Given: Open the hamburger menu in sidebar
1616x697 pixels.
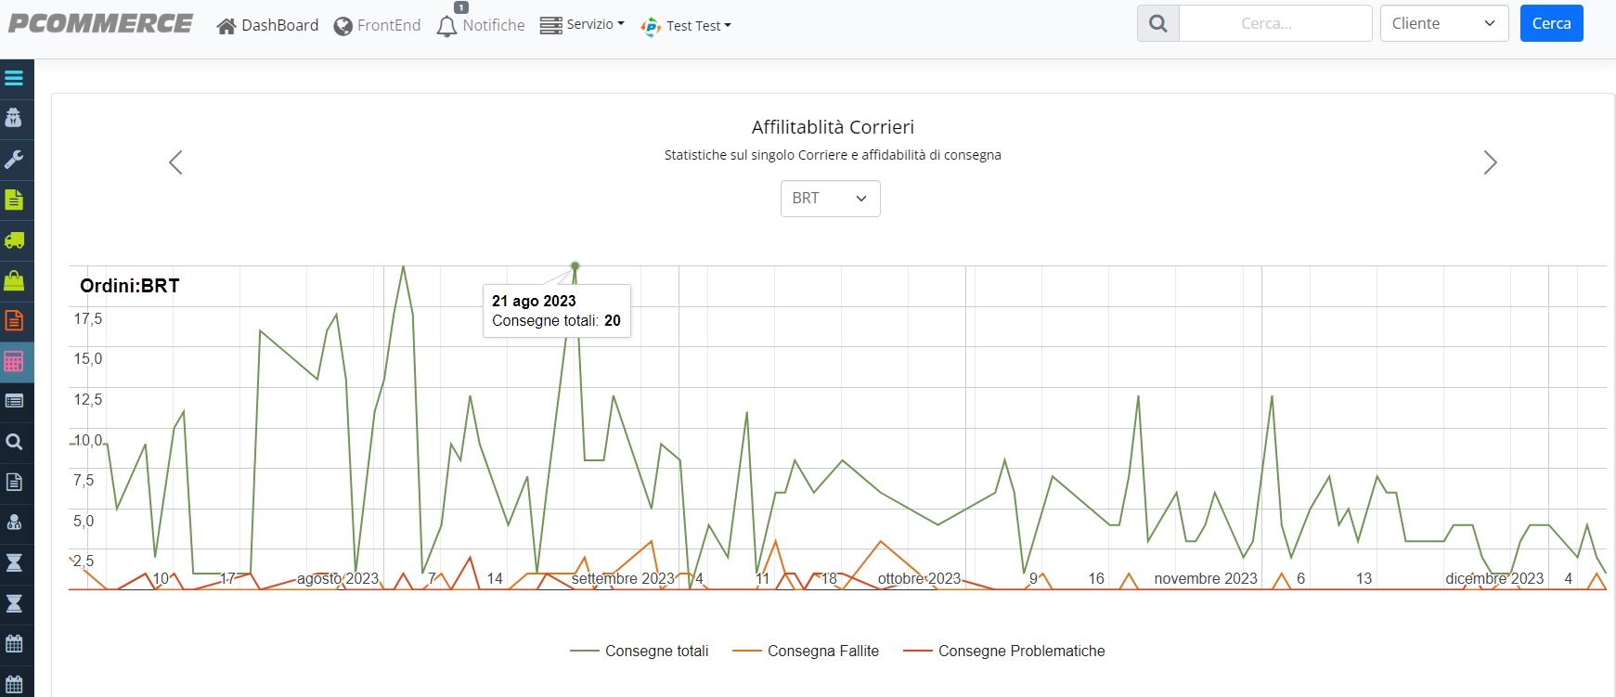Looking at the screenshot, I should 14,78.
